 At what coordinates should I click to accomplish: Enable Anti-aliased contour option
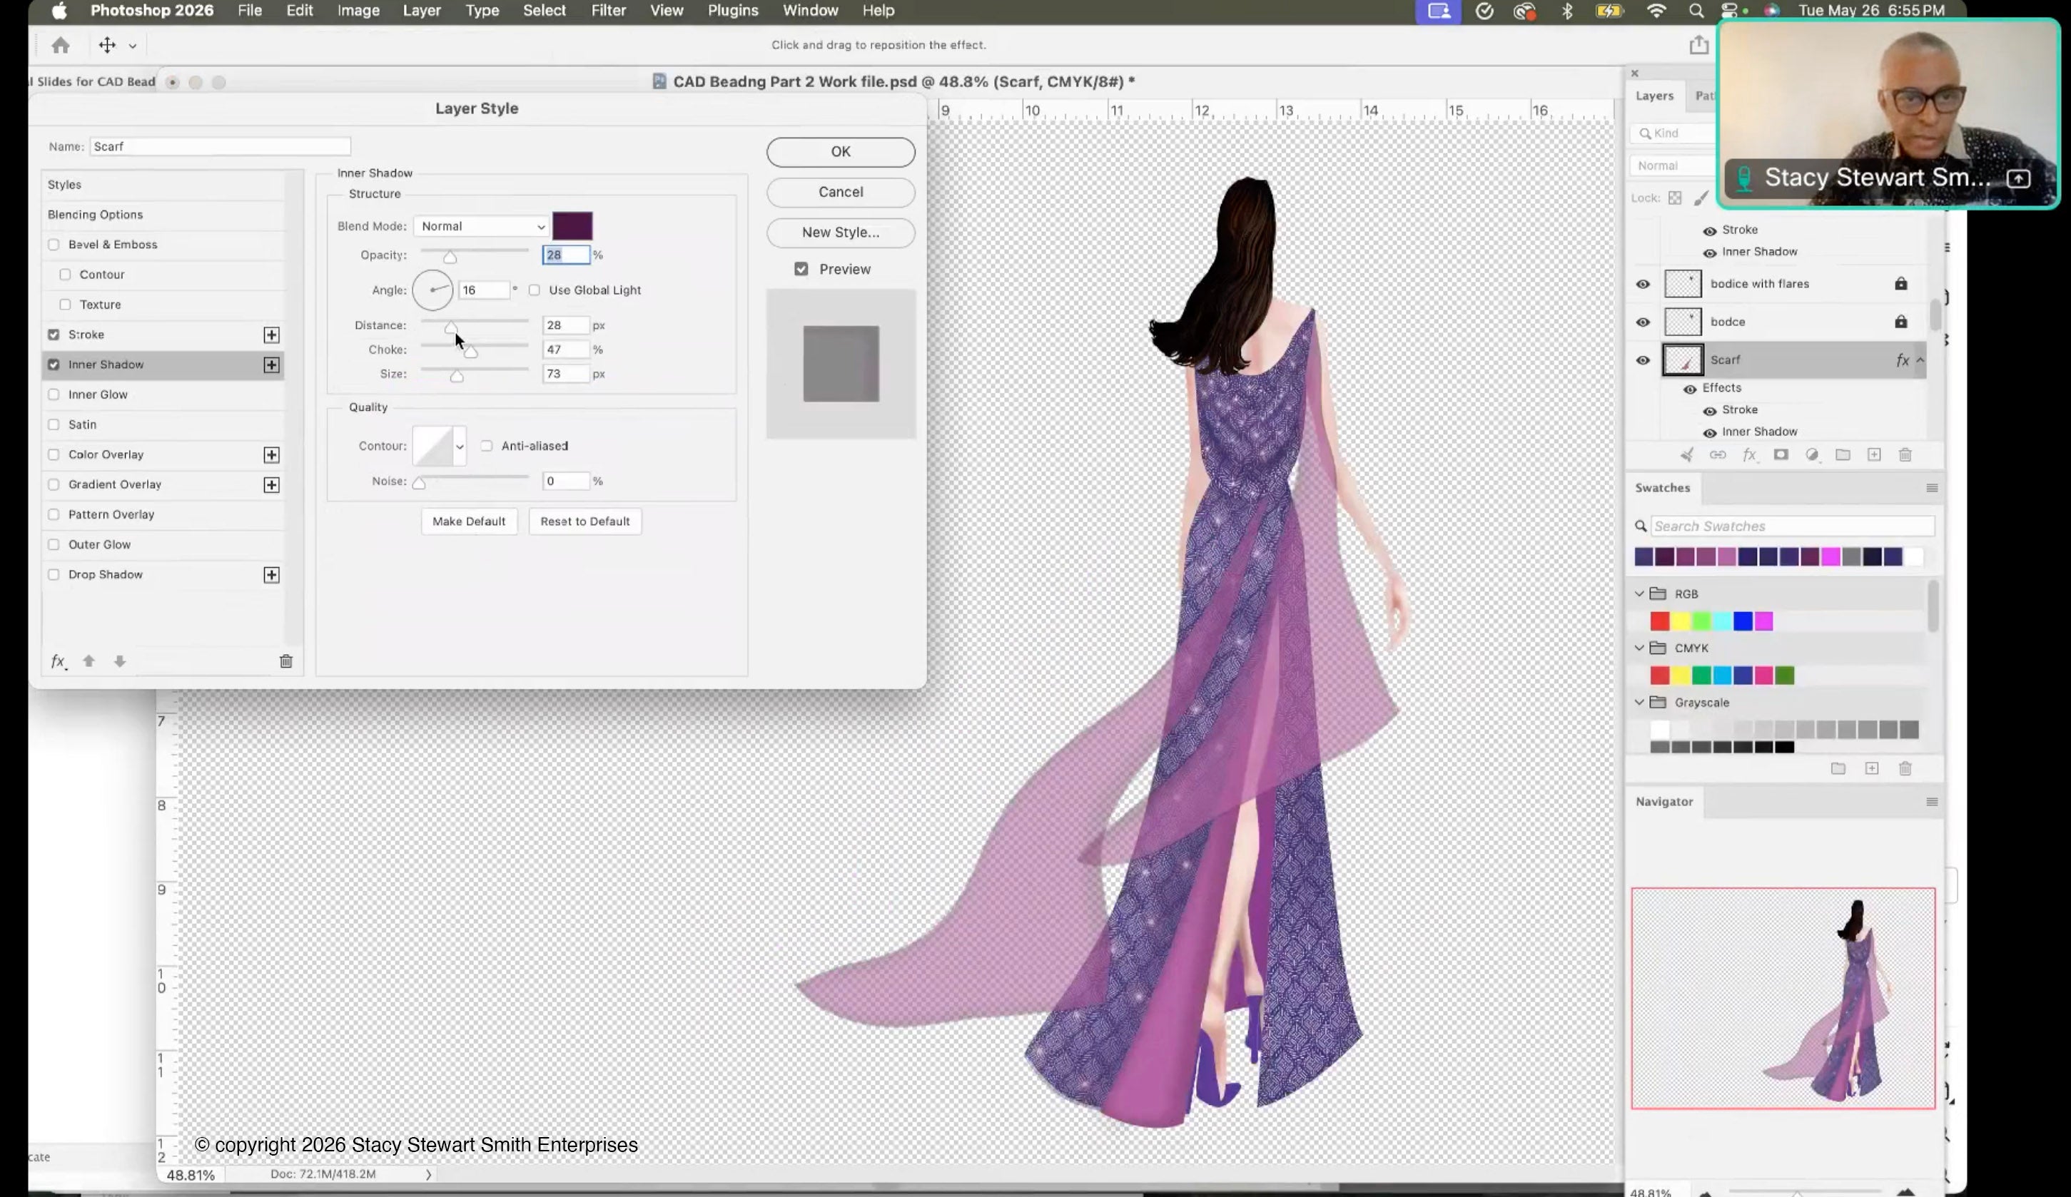pos(487,446)
